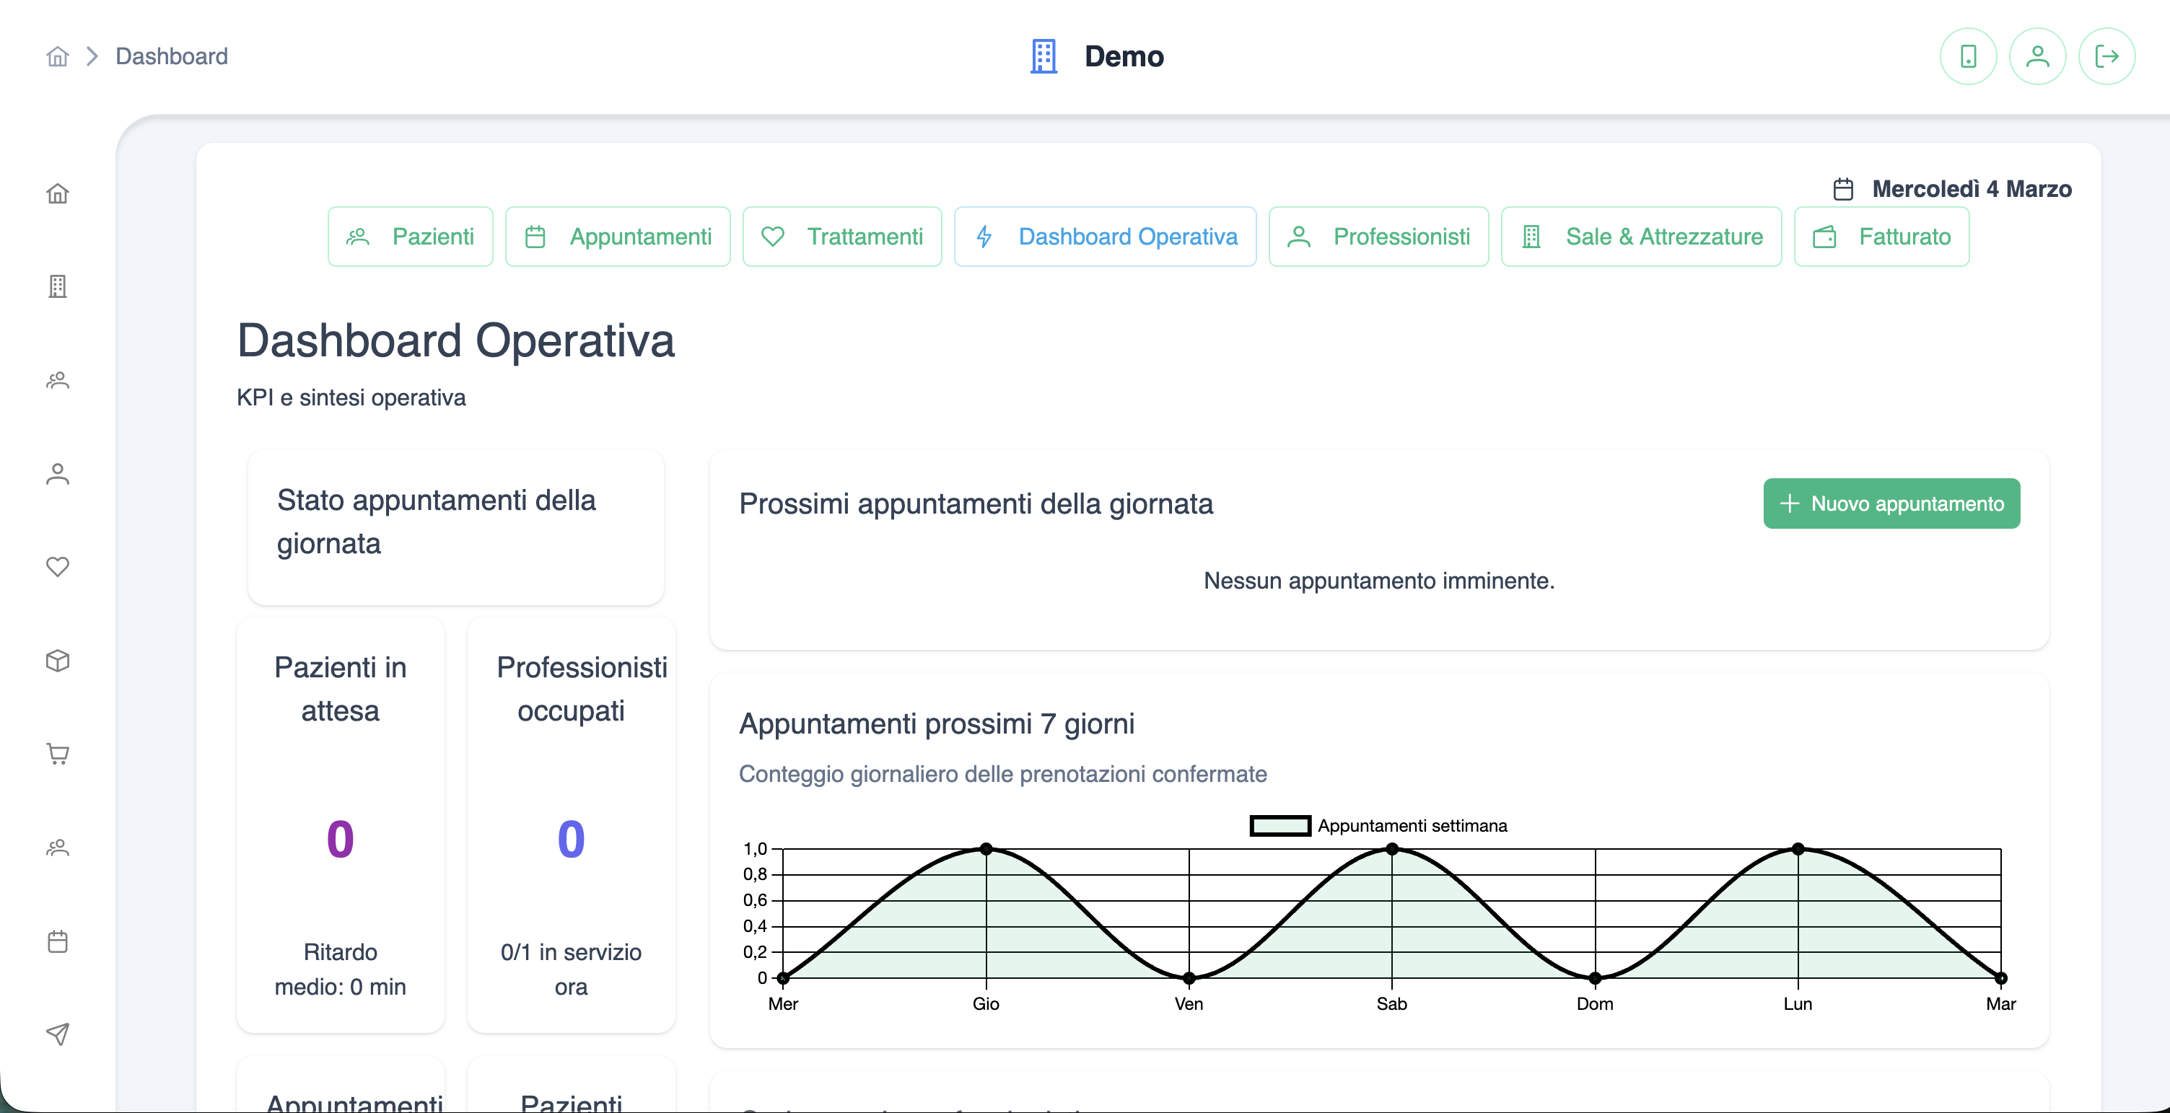Switch to the Pazienti tab
Image resolution: width=2170 pixels, height=1113 pixels.
tap(410, 237)
